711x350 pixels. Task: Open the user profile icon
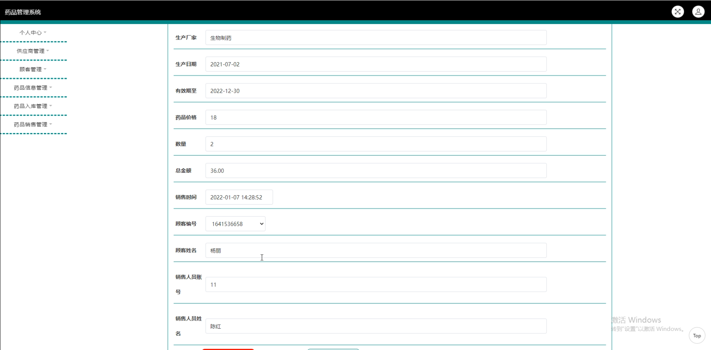click(x=698, y=12)
